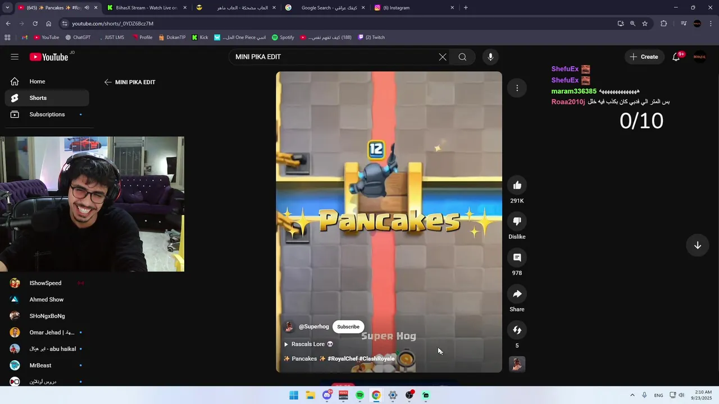Switch to the Instagram tab
The height and width of the screenshot is (404, 719).
pyautogui.click(x=413, y=8)
